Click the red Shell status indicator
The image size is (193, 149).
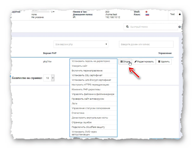pos(146,12)
